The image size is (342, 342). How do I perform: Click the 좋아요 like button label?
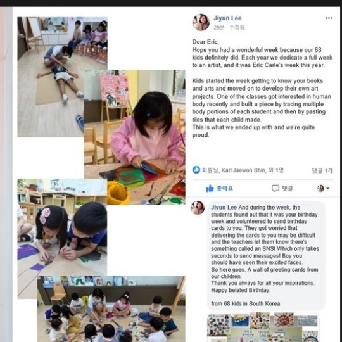[x=225, y=188]
